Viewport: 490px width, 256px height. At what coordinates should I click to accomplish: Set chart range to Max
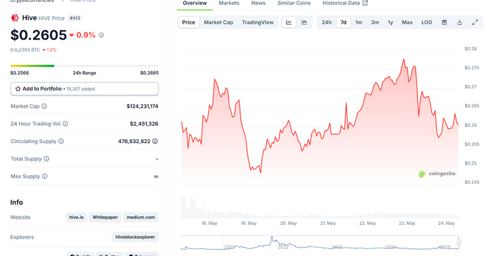[x=407, y=22]
